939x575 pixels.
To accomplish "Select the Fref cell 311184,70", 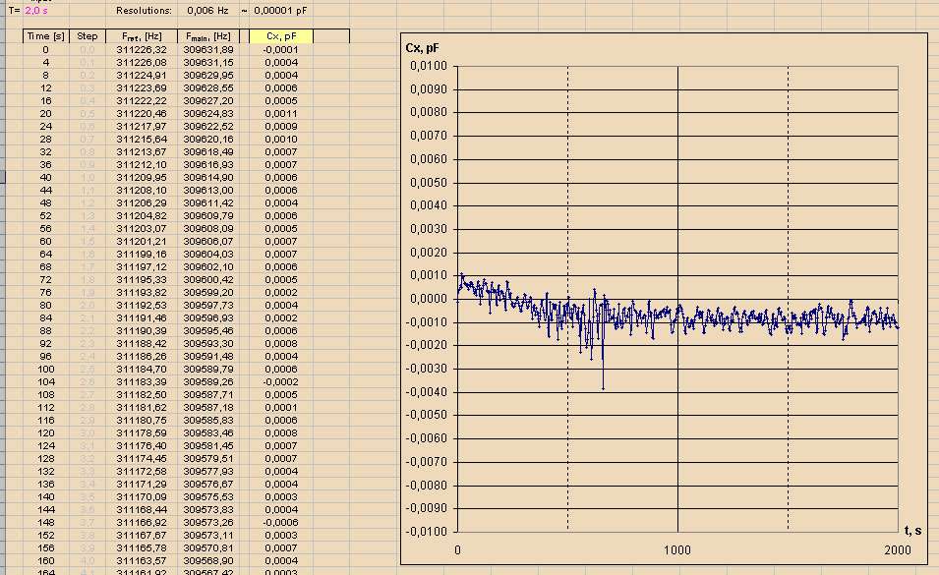I will (142, 370).
